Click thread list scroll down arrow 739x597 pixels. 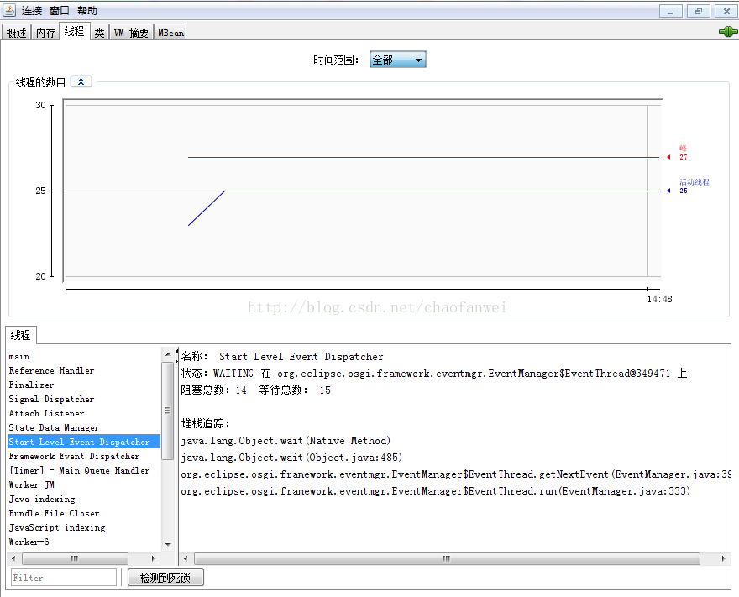[168, 545]
